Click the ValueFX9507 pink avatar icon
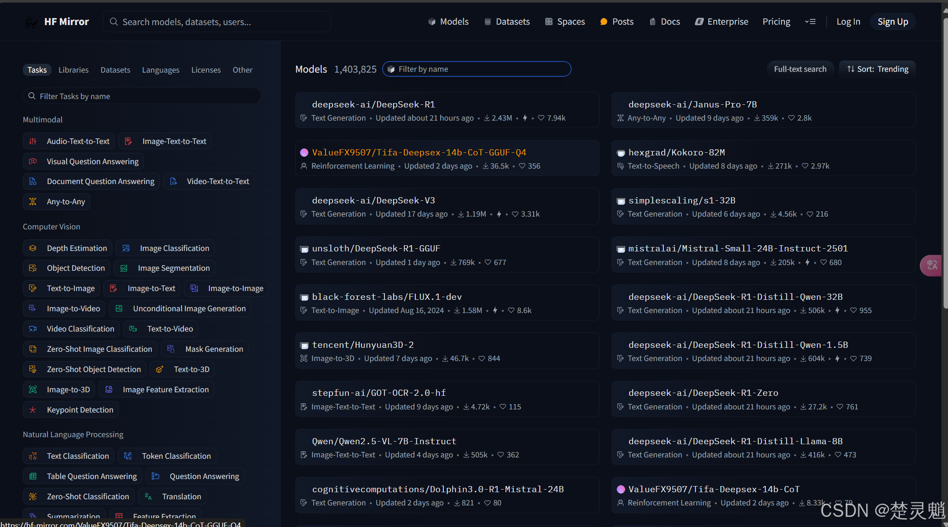Screen dimensions: 948x527 (304, 152)
